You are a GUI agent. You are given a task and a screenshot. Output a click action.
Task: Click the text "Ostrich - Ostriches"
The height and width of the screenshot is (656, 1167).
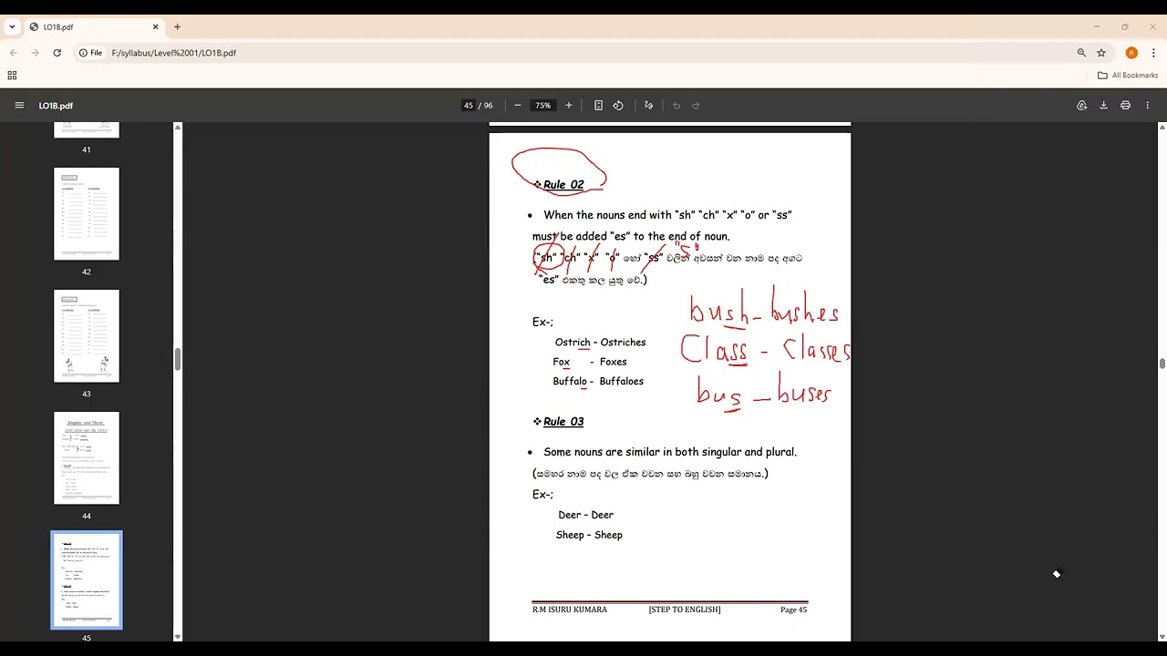[600, 343]
